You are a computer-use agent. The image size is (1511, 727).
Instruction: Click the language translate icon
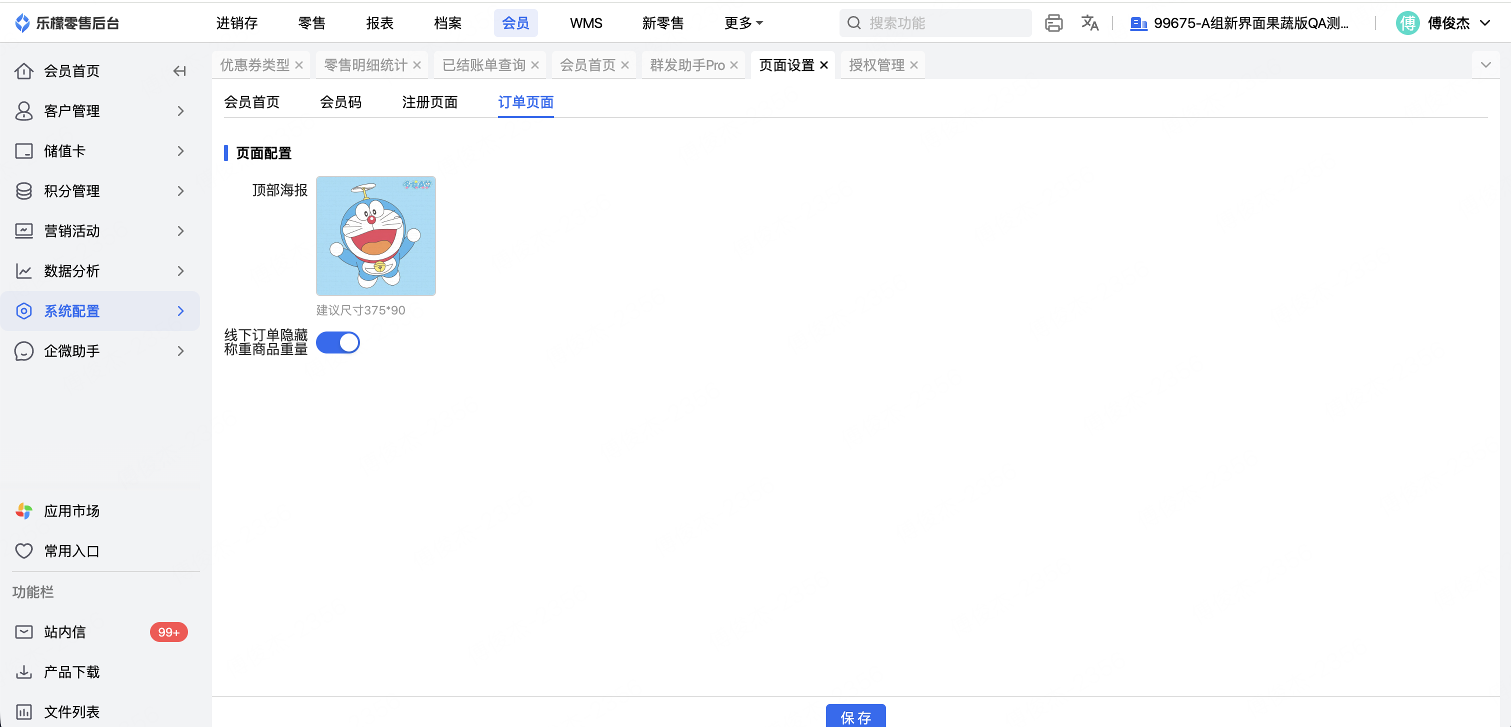1089,23
